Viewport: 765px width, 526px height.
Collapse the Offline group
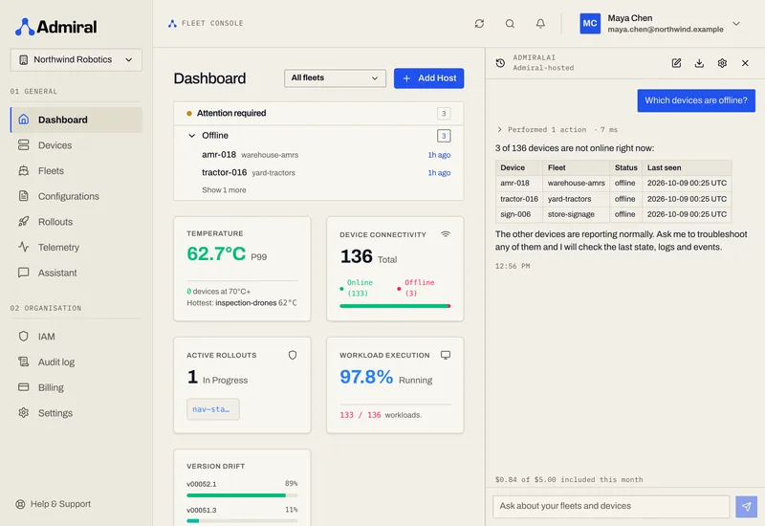[x=192, y=136]
